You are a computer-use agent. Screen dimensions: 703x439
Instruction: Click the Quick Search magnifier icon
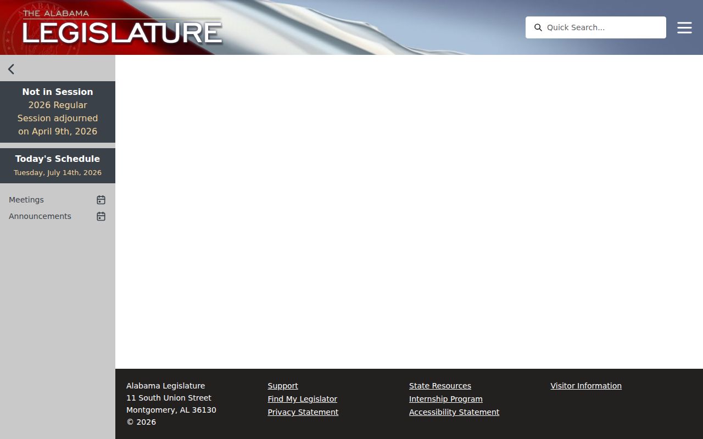(x=538, y=27)
